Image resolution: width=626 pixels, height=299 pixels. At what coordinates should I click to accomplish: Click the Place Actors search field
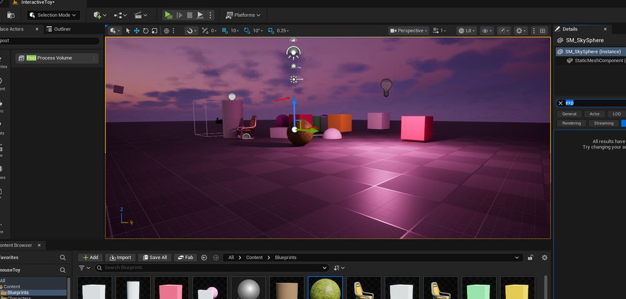pyautogui.click(x=49, y=41)
